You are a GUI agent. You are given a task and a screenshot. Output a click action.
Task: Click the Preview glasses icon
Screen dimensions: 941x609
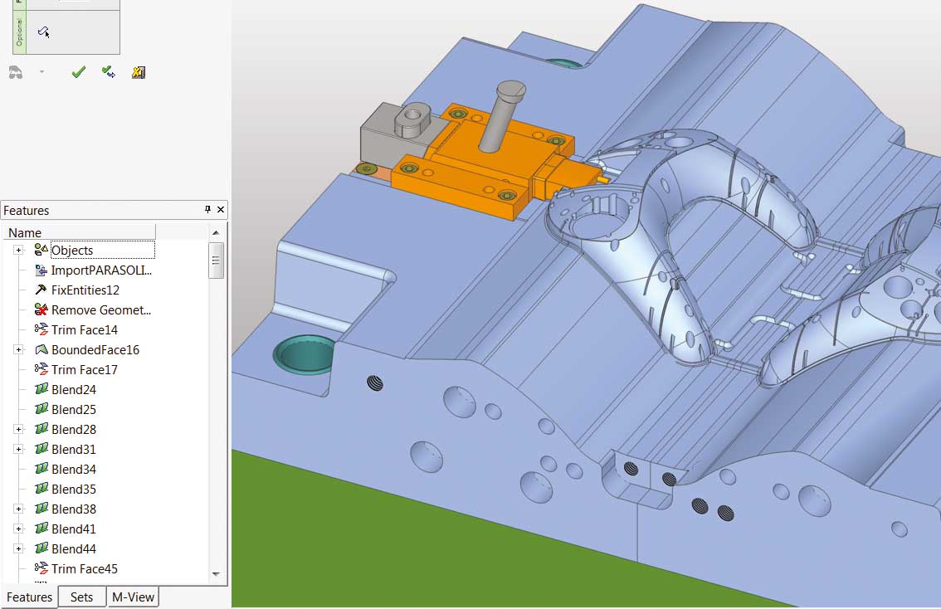point(16,72)
